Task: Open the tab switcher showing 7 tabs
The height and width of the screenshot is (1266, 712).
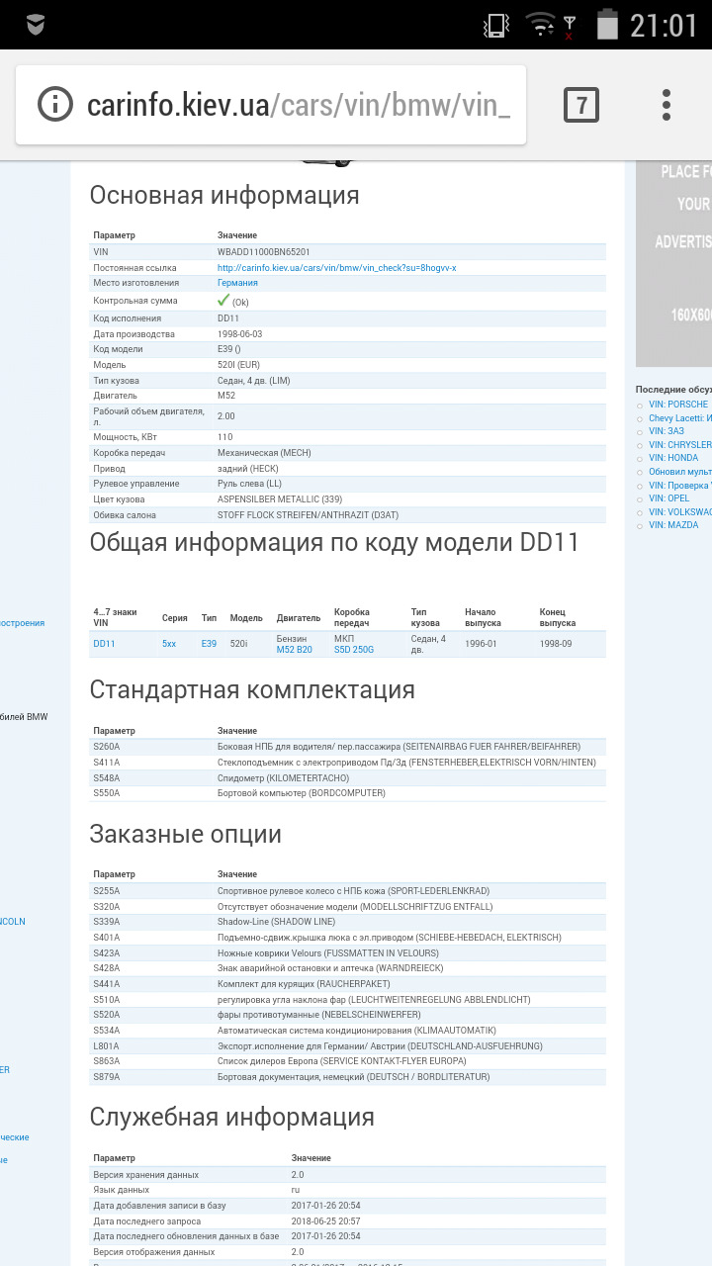Action: (581, 105)
